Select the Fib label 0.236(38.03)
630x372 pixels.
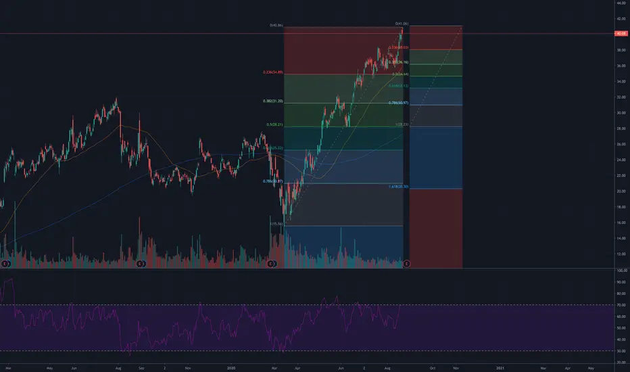click(398, 47)
